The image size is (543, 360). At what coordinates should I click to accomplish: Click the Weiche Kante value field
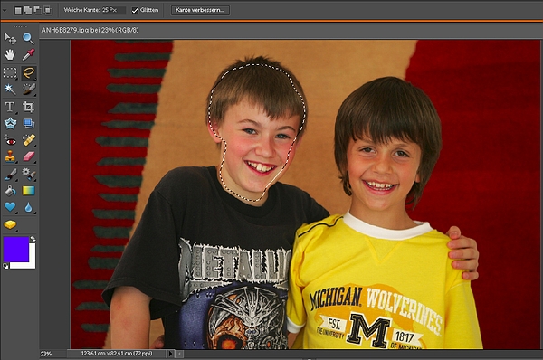pos(114,10)
